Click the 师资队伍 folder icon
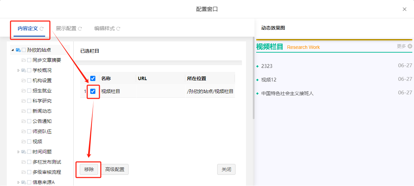 pos(24,131)
